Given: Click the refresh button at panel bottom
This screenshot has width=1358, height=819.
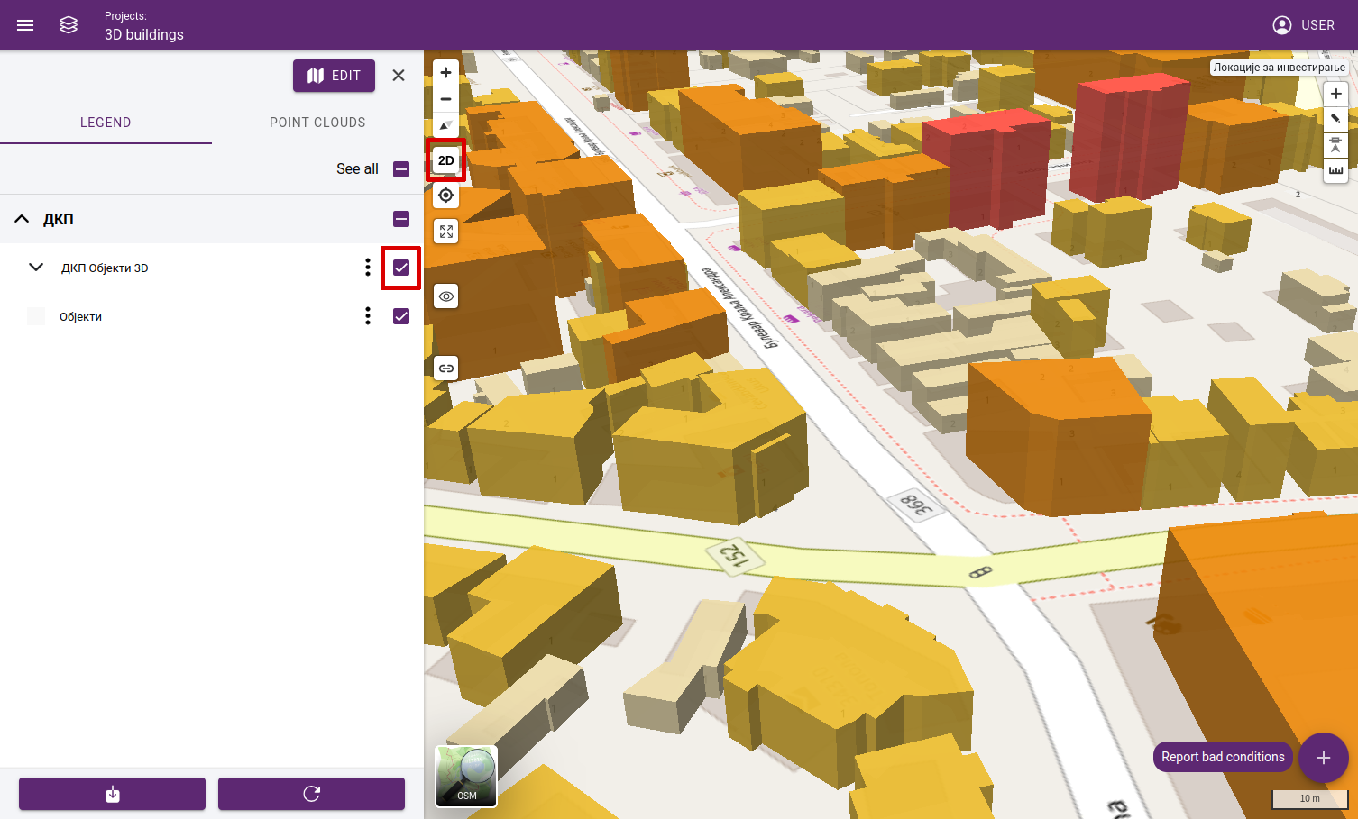Looking at the screenshot, I should (311, 794).
